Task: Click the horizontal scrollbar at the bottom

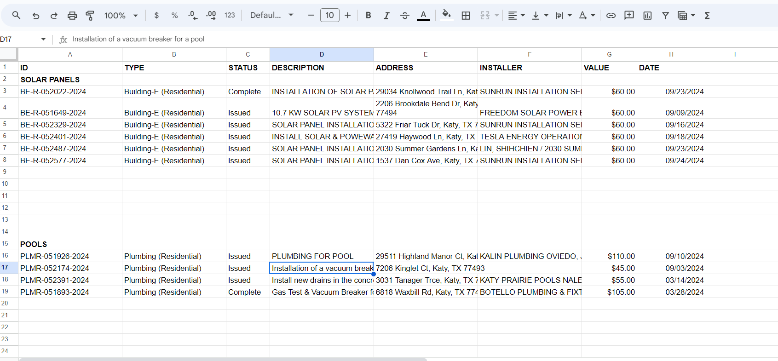Action: (223, 359)
